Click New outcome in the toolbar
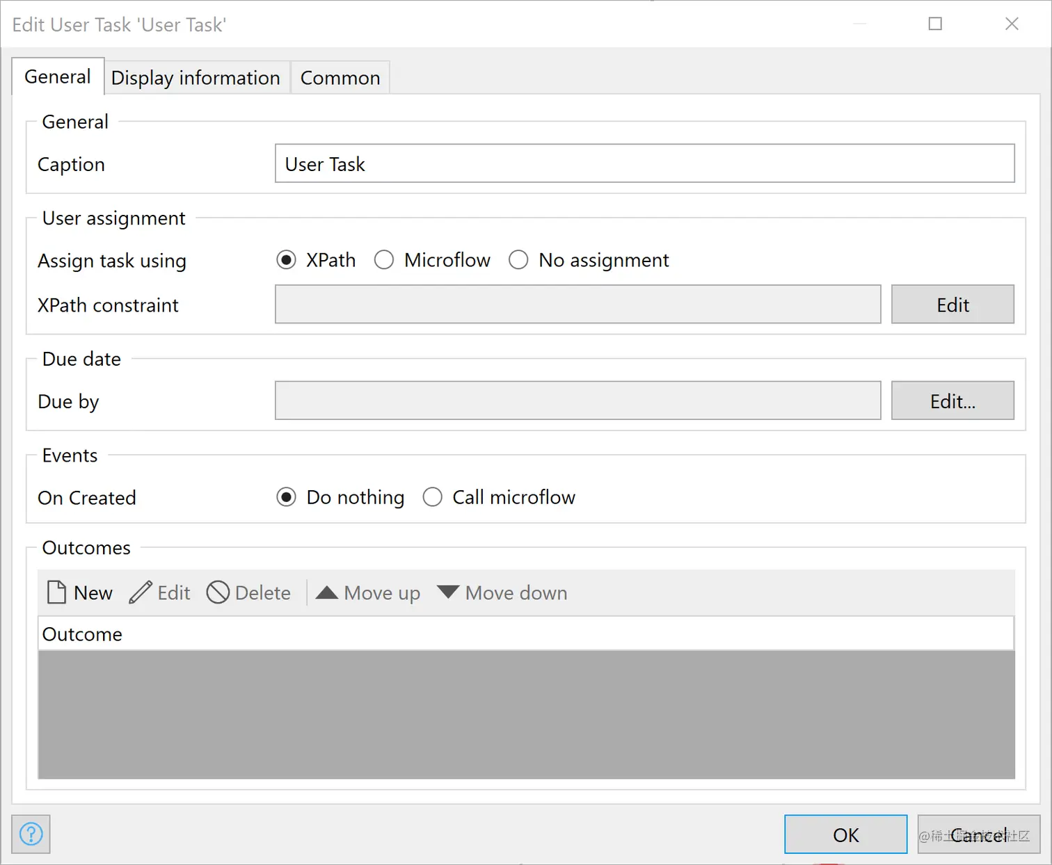Viewport: 1052px width, 865px height. click(79, 592)
